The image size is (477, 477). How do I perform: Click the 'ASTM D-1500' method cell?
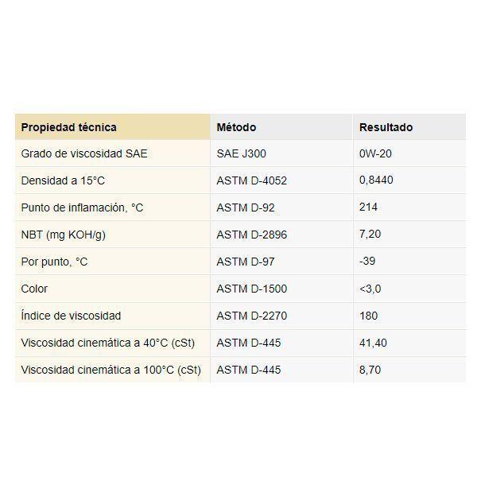pos(281,289)
